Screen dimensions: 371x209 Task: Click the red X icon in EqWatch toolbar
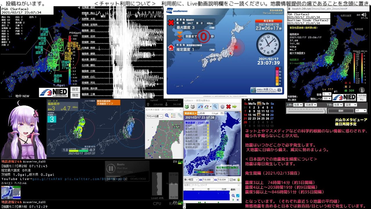228,107
